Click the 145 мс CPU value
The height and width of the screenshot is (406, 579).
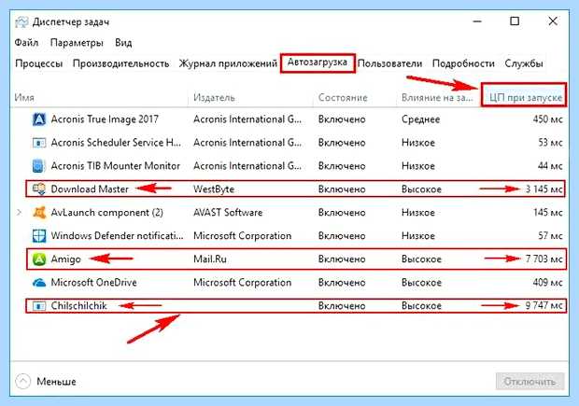[x=548, y=213]
